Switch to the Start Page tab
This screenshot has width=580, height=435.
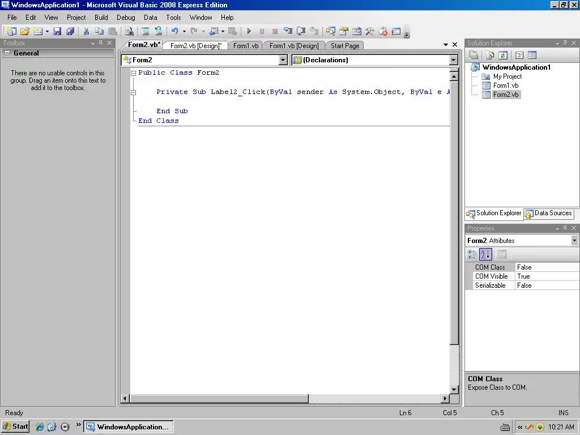pos(345,45)
